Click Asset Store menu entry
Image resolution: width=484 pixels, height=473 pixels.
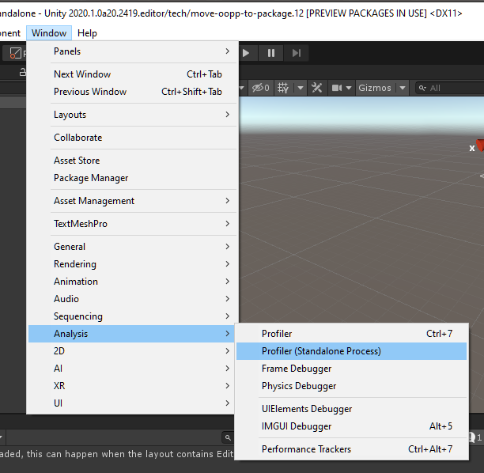coord(77,161)
